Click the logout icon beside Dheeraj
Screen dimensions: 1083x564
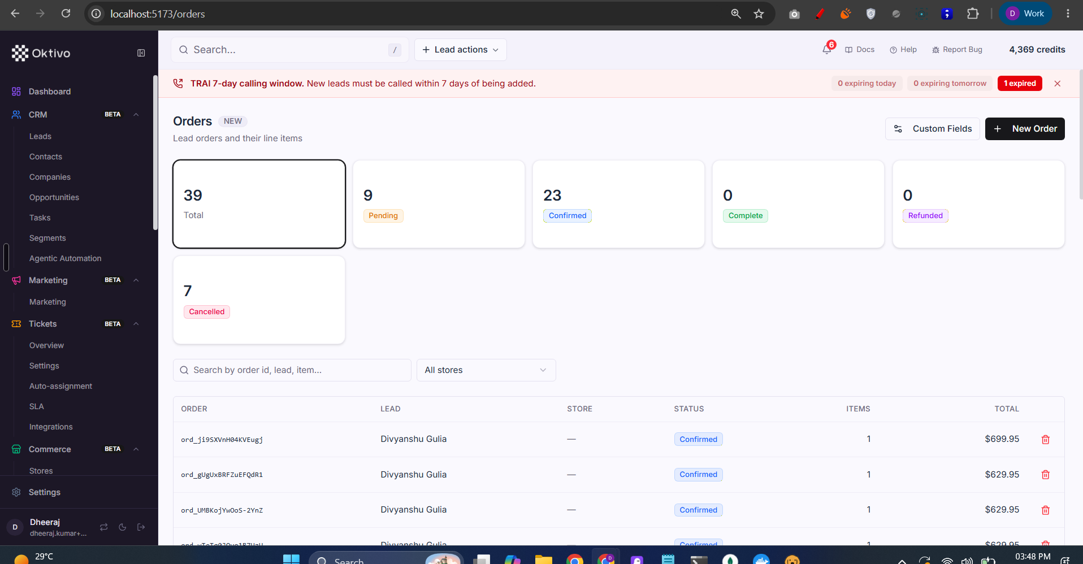coord(141,527)
